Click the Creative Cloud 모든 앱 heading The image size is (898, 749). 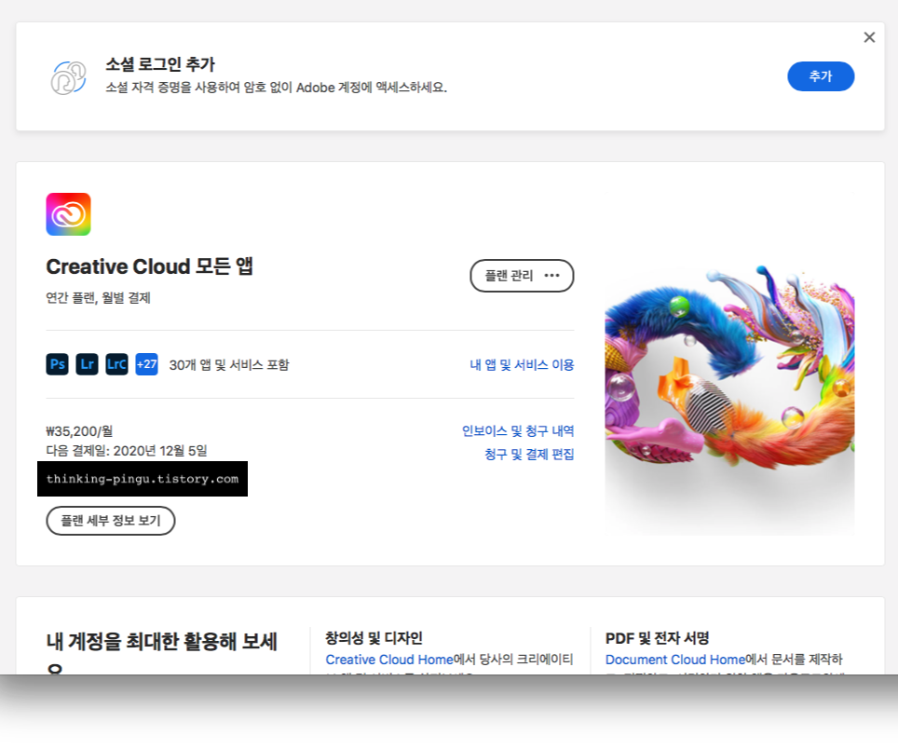149,266
